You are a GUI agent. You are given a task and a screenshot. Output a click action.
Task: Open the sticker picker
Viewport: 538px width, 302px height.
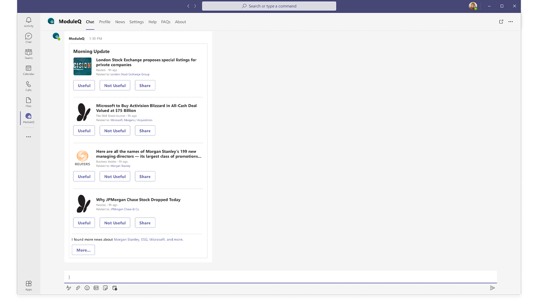(105, 288)
